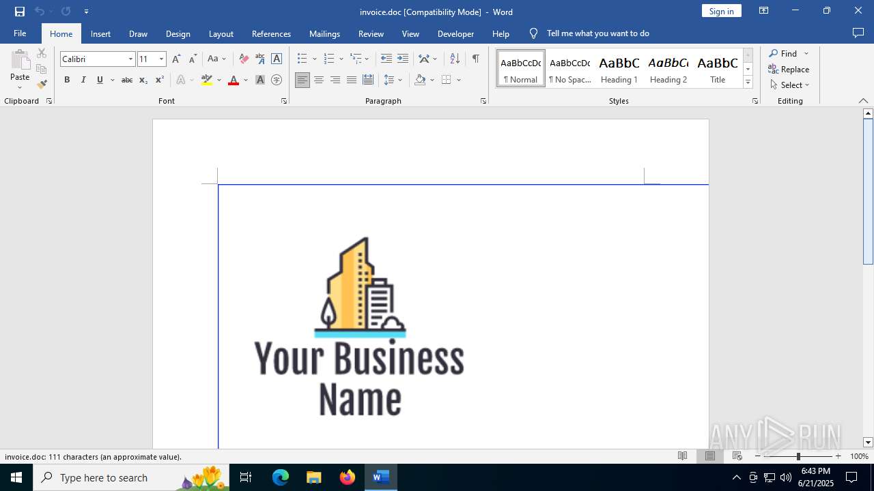Enable Center alignment
This screenshot has height=491, width=874.
point(319,80)
